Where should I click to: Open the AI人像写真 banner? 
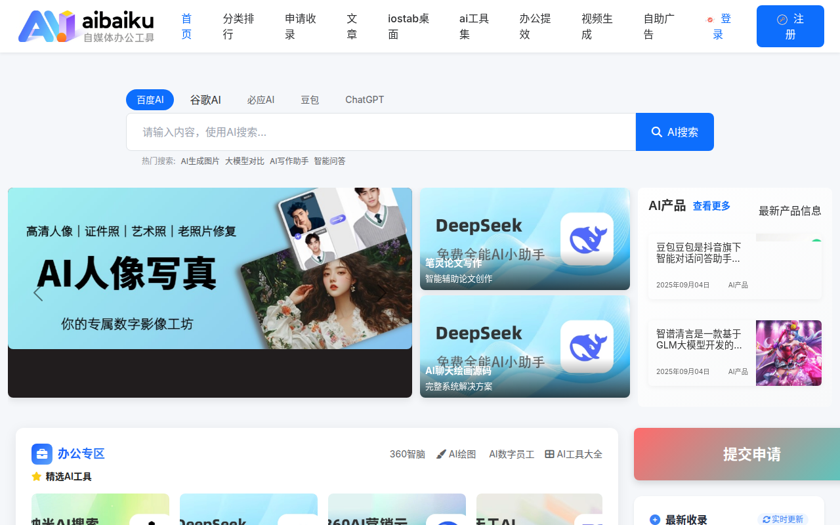point(210,268)
